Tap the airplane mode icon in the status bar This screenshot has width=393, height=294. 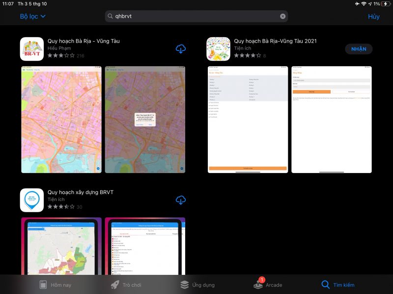point(357,4)
